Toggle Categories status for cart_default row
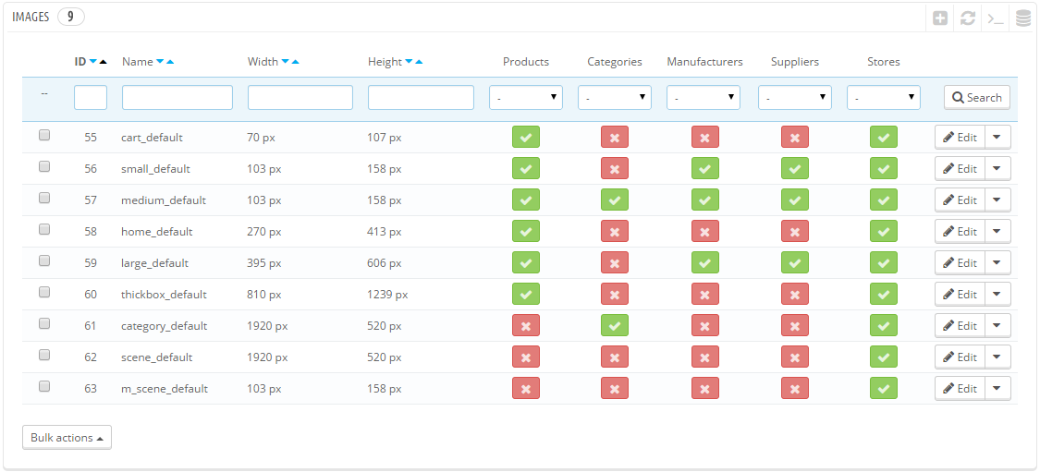 (x=615, y=138)
